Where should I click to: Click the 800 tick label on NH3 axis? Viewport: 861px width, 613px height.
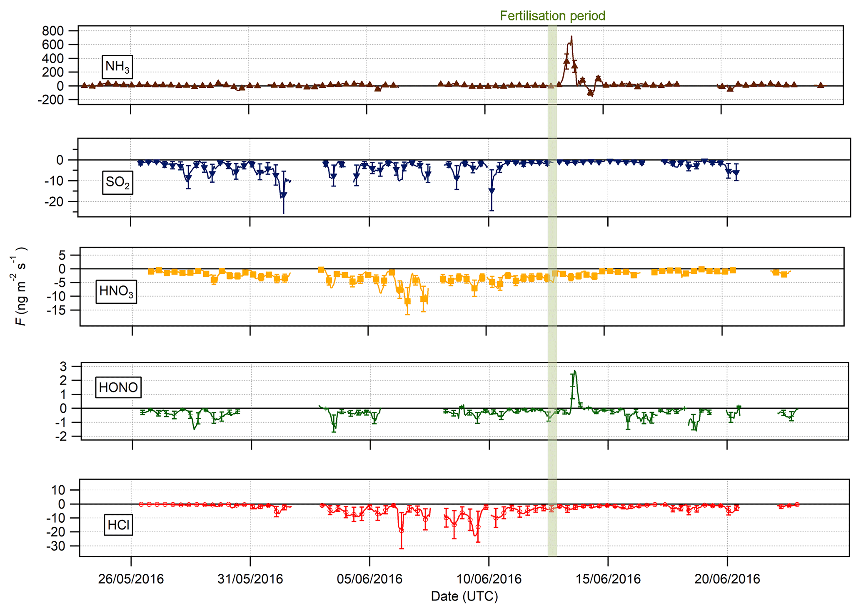point(52,31)
